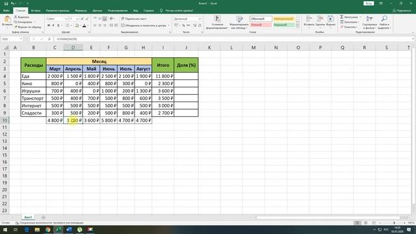Viewport: 416px width, 234px height.
Task: Click the Cut (Вырезать) scissors button
Action: click(x=21, y=17)
